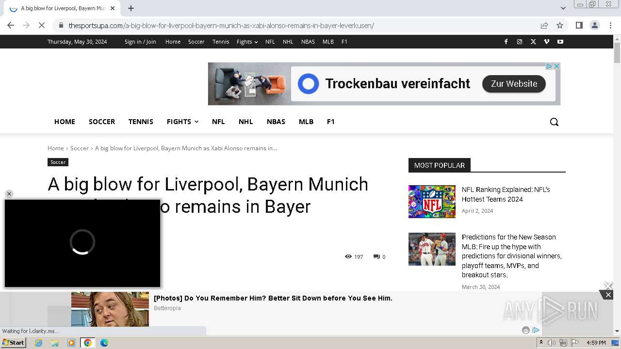The height and width of the screenshot is (349, 621).
Task: Share this page via the address bar icon
Action: click(544, 25)
